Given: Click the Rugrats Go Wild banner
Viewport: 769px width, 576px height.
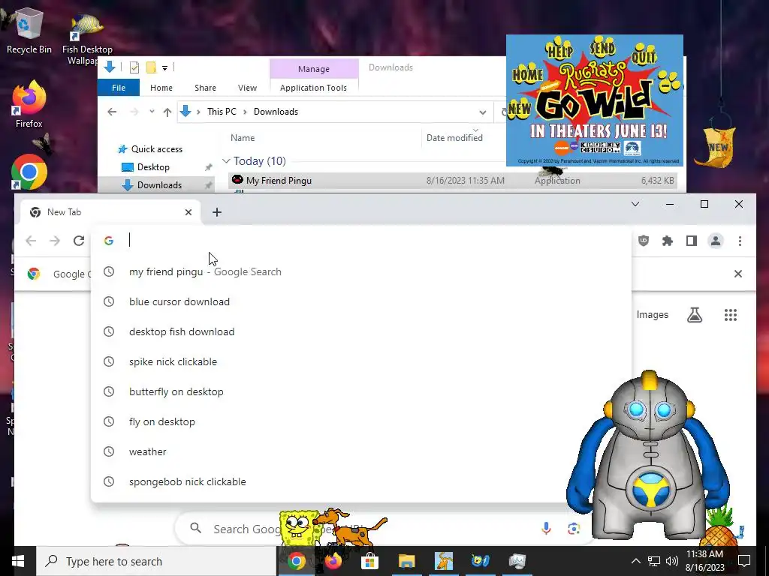Looking at the screenshot, I should pyautogui.click(x=595, y=100).
